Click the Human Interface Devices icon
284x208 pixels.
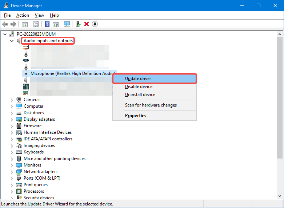pos(19,133)
